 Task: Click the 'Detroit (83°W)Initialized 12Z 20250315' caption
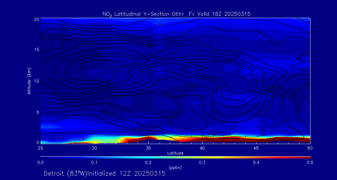pos(105,173)
